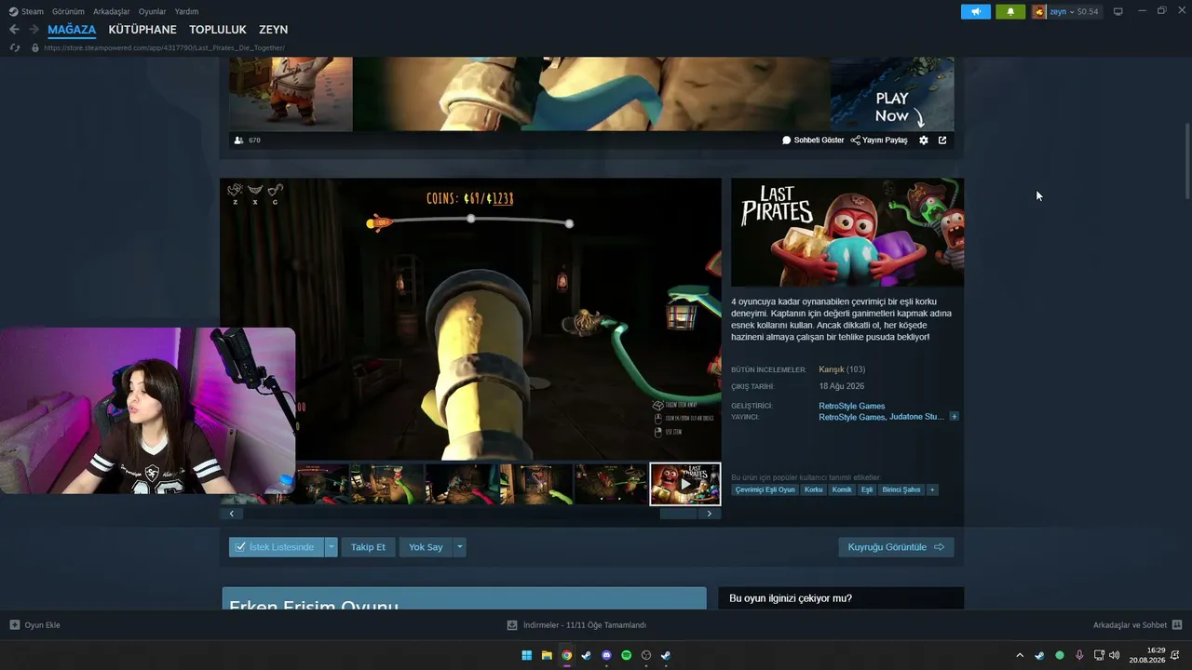Switch to Big Picture mode icon
Viewport: 1192px width, 670px height.
(x=1118, y=11)
